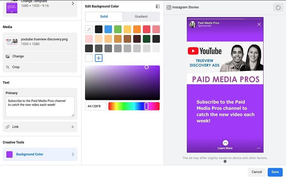286x179 pixels.
Task: Click the Link row label
Action: (15, 127)
